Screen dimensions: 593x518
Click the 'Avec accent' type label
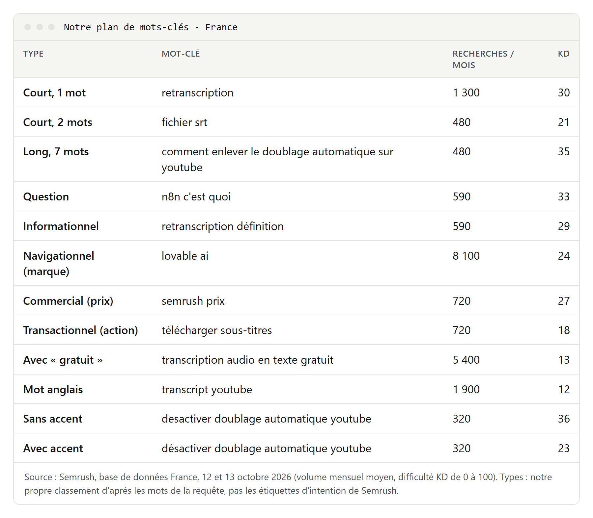[53, 448]
